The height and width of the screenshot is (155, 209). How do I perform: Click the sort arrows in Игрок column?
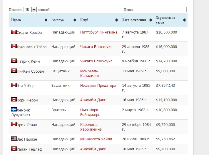(x=46, y=20)
